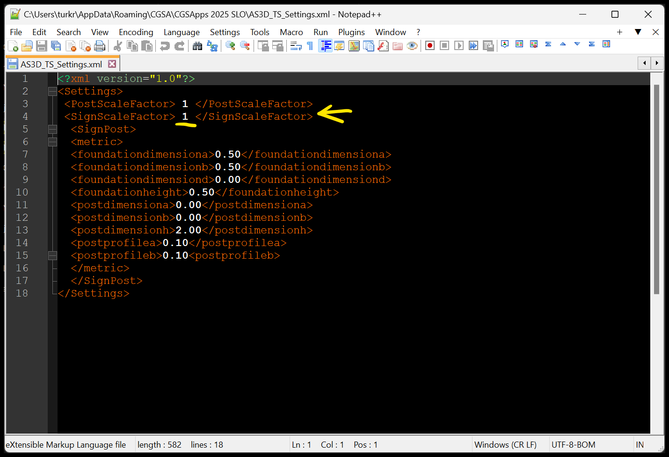This screenshot has height=457, width=669.
Task: Start macro recording with red record icon
Action: pyautogui.click(x=429, y=45)
